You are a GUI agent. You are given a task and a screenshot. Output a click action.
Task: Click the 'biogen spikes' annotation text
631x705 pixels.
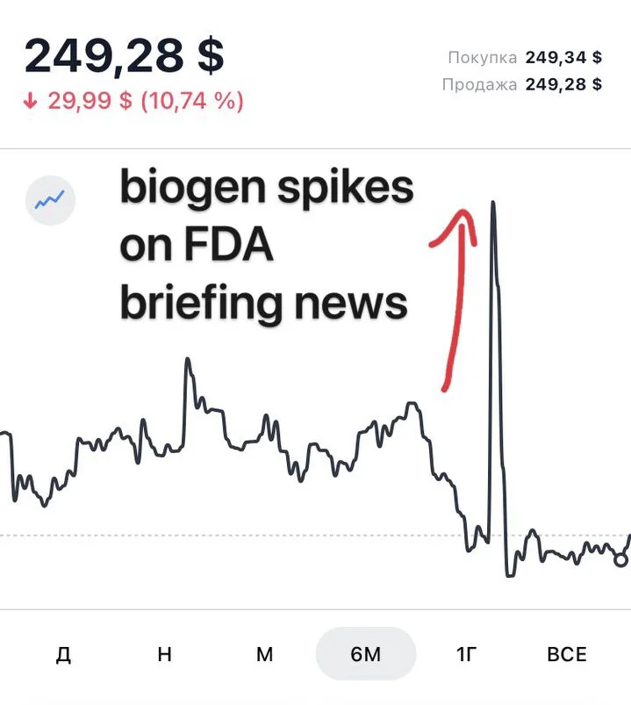[x=267, y=187]
